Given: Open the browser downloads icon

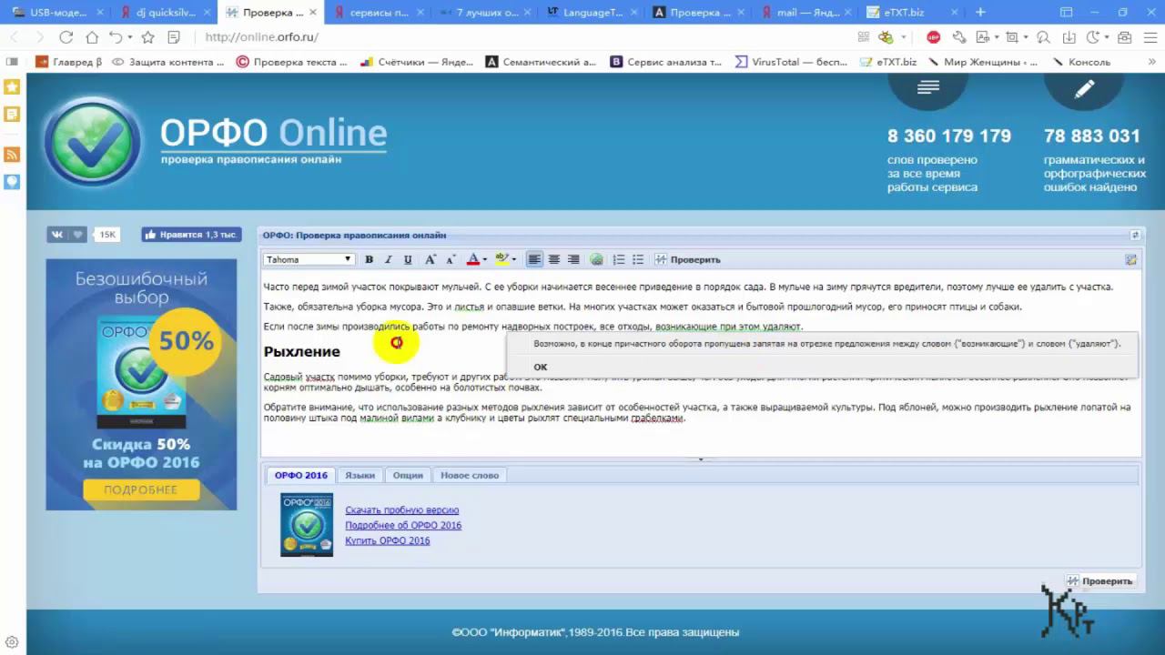Looking at the screenshot, I should [x=1069, y=37].
